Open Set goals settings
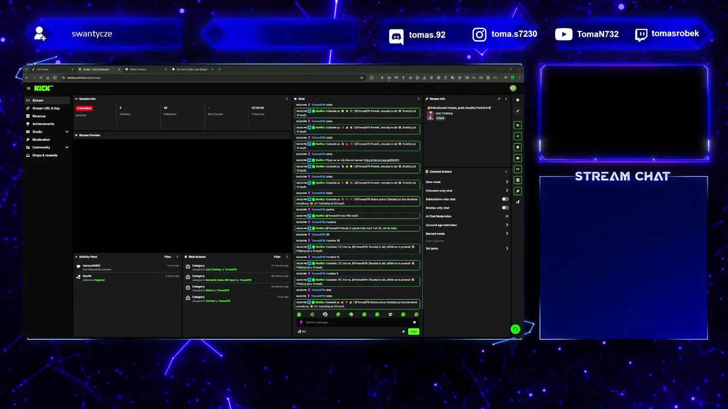 [467, 248]
